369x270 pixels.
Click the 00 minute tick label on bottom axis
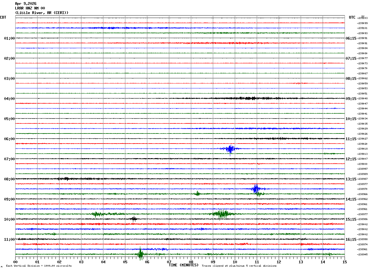pos(15,262)
